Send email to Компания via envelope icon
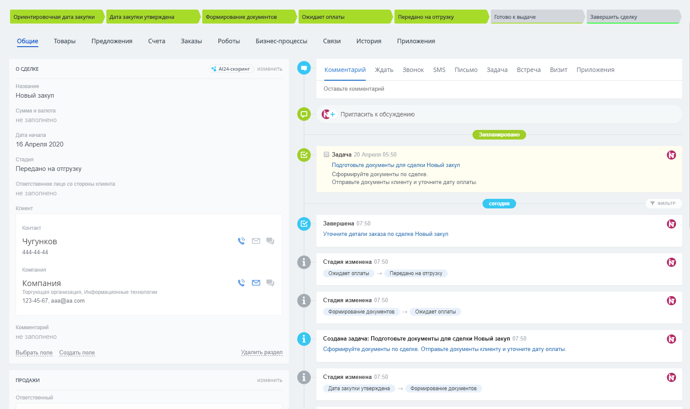This screenshot has height=409, width=690. pos(256,283)
